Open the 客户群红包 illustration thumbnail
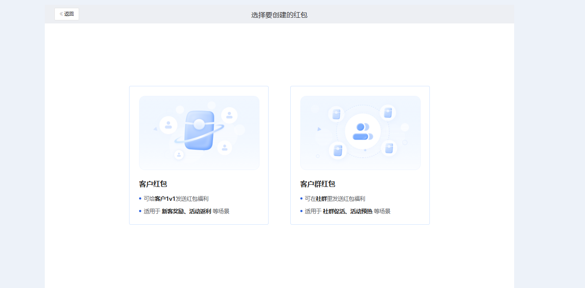Image resolution: width=585 pixels, height=288 pixels. tap(360, 133)
